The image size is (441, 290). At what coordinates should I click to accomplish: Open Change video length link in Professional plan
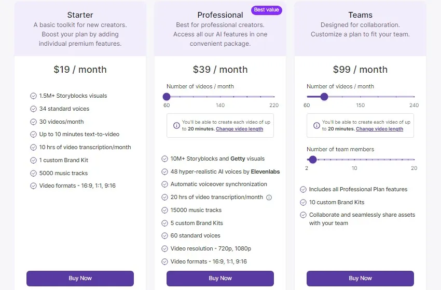(x=239, y=129)
